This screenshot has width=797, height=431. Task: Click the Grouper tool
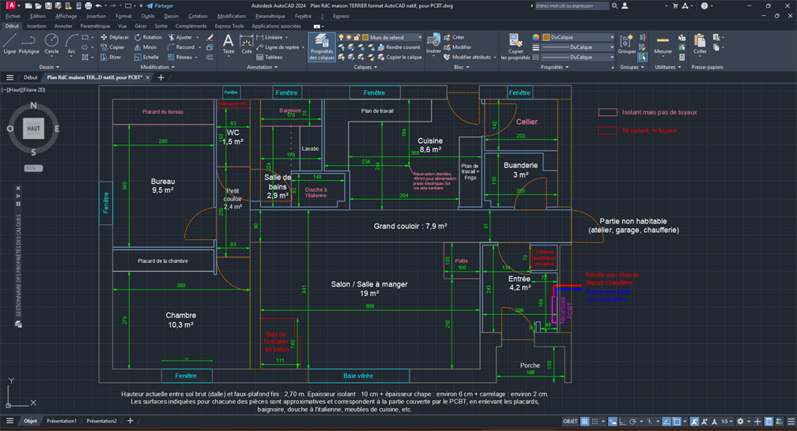(x=627, y=44)
